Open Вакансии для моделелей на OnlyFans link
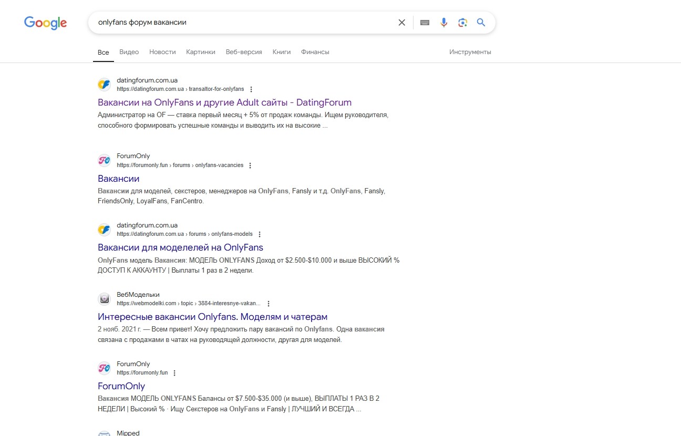 tap(180, 247)
